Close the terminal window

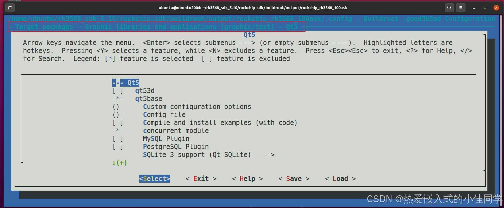(496, 8)
